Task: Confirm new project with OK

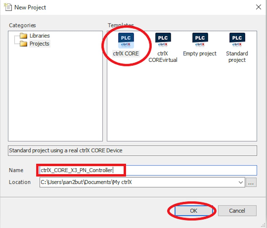Action: pyautogui.click(x=194, y=211)
